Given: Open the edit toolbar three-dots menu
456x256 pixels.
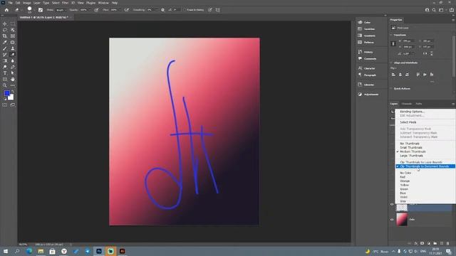Looking at the screenshot, I should coord(13,85).
